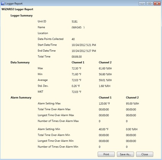Click Average value 59.01 %RH
This screenshot has width=162, height=160.
tap(105, 80)
